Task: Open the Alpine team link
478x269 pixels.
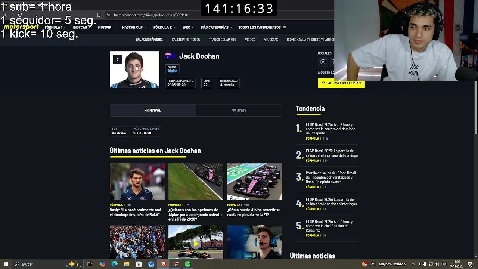Action: click(x=173, y=71)
